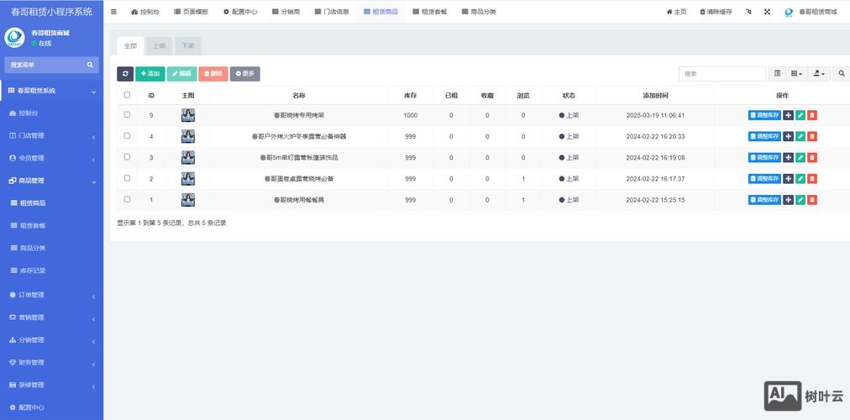Screen dimensions: 850x420
Task: Click 调整库存 button for product ID 2
Action: (x=764, y=178)
